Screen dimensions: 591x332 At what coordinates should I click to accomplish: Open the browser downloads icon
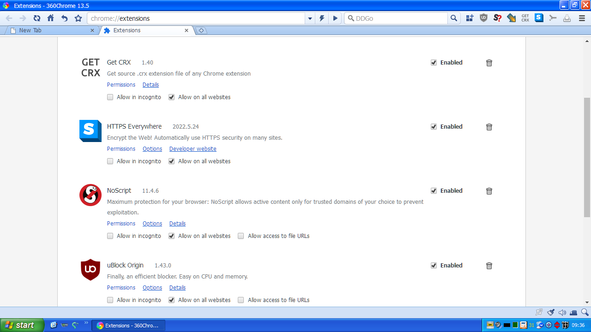tap(567, 18)
